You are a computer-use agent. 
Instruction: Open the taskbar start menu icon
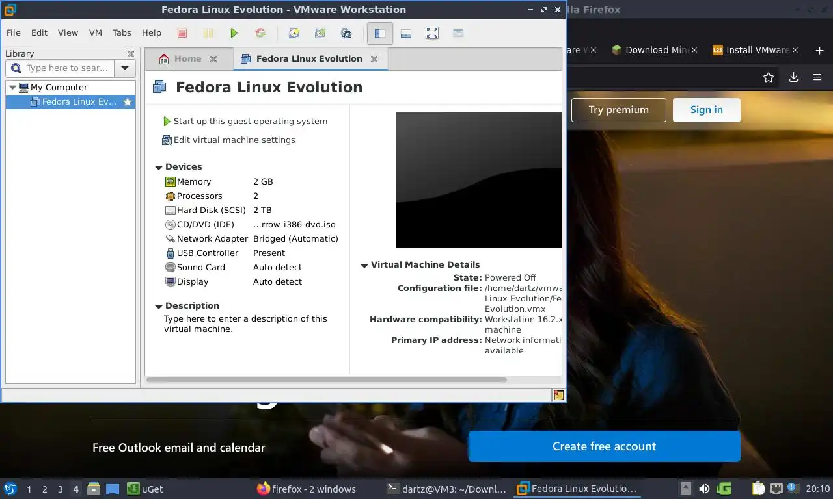10,489
